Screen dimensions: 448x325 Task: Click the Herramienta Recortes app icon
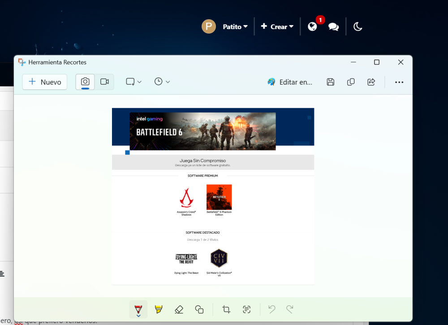pyautogui.click(x=22, y=62)
